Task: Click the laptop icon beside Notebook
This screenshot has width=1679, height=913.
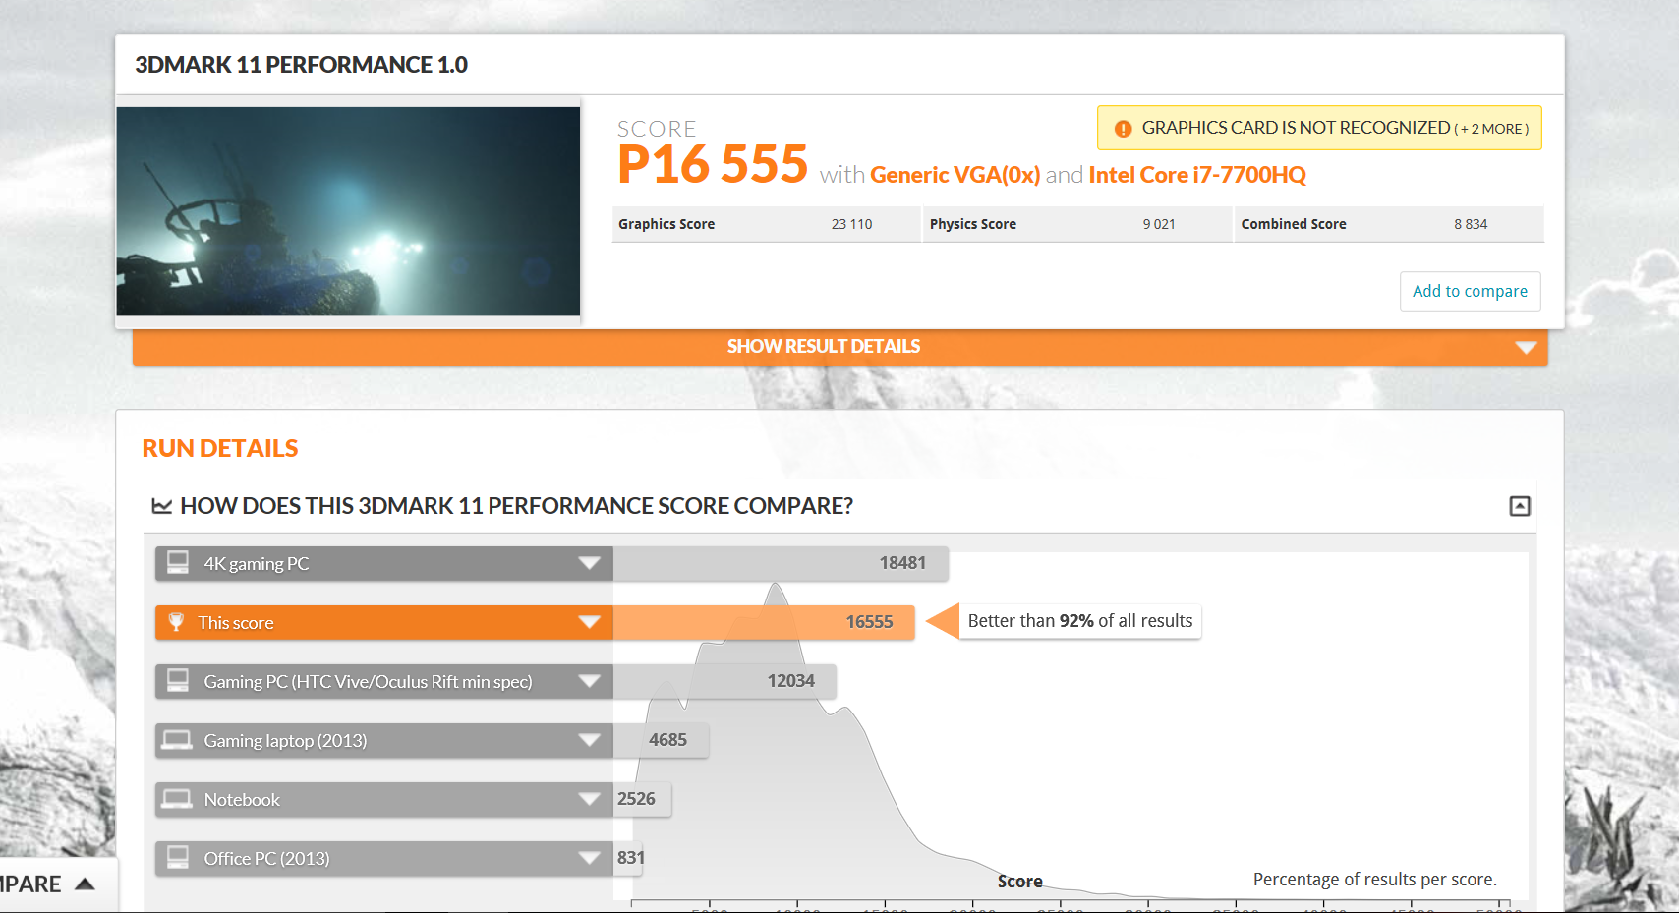Action: (x=177, y=799)
